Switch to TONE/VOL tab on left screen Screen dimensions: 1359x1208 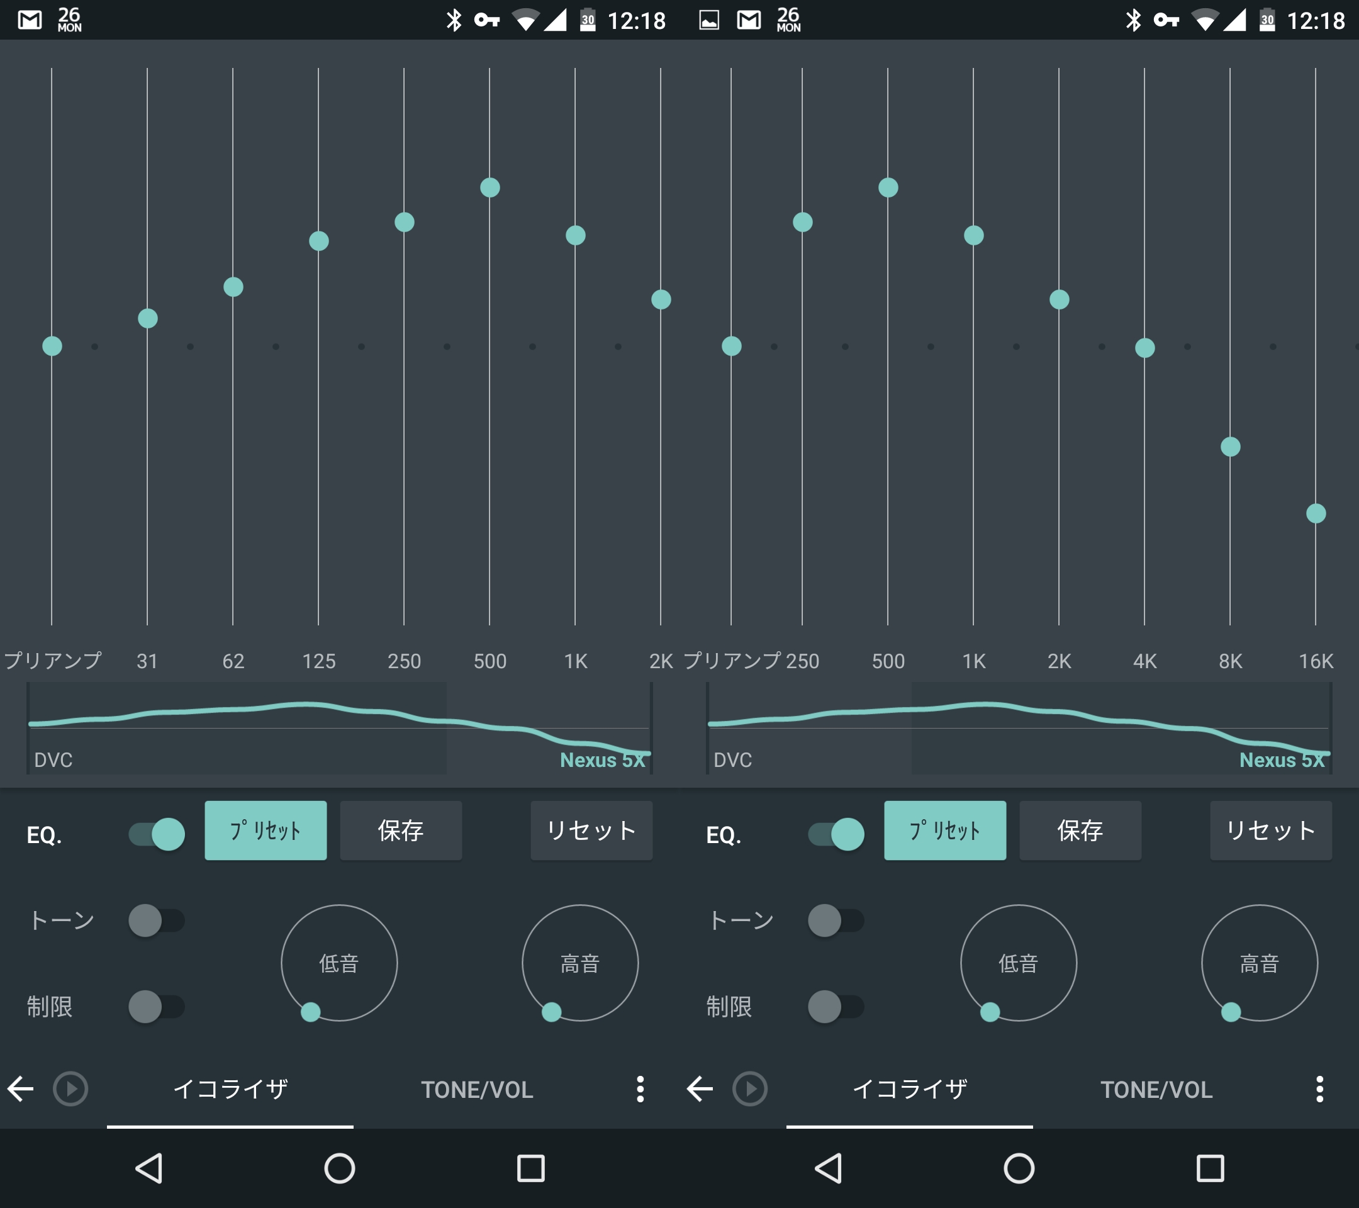tap(477, 1090)
